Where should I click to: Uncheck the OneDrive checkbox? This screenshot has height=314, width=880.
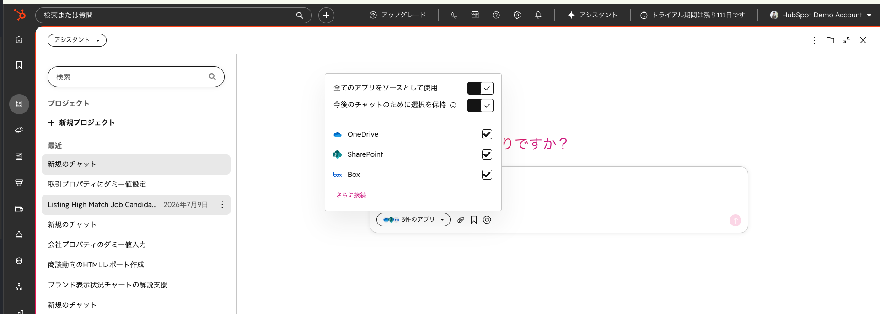[x=487, y=134]
